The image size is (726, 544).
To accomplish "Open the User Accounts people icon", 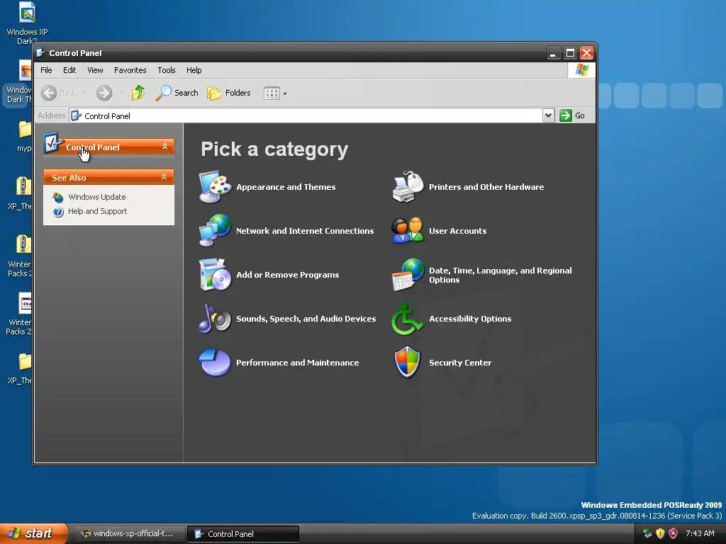I will coord(408,230).
